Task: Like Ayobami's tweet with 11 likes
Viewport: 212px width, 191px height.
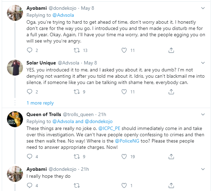Action: coord(124,51)
